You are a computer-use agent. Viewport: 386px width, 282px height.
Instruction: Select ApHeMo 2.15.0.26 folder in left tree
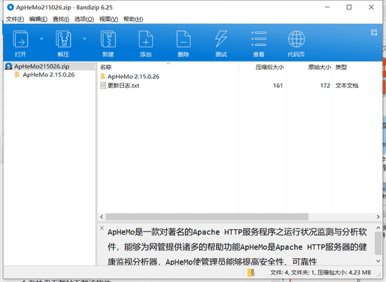coord(49,74)
